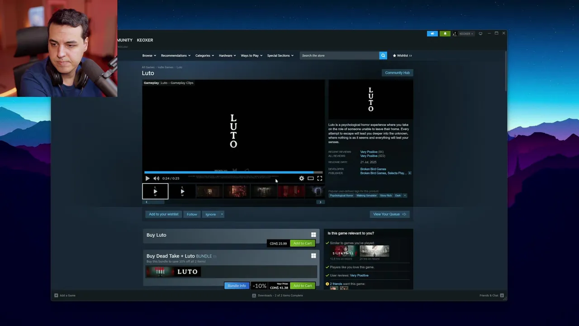Switch the trailer to fullscreen
Viewport: 579px width, 326px height.
pos(320,178)
